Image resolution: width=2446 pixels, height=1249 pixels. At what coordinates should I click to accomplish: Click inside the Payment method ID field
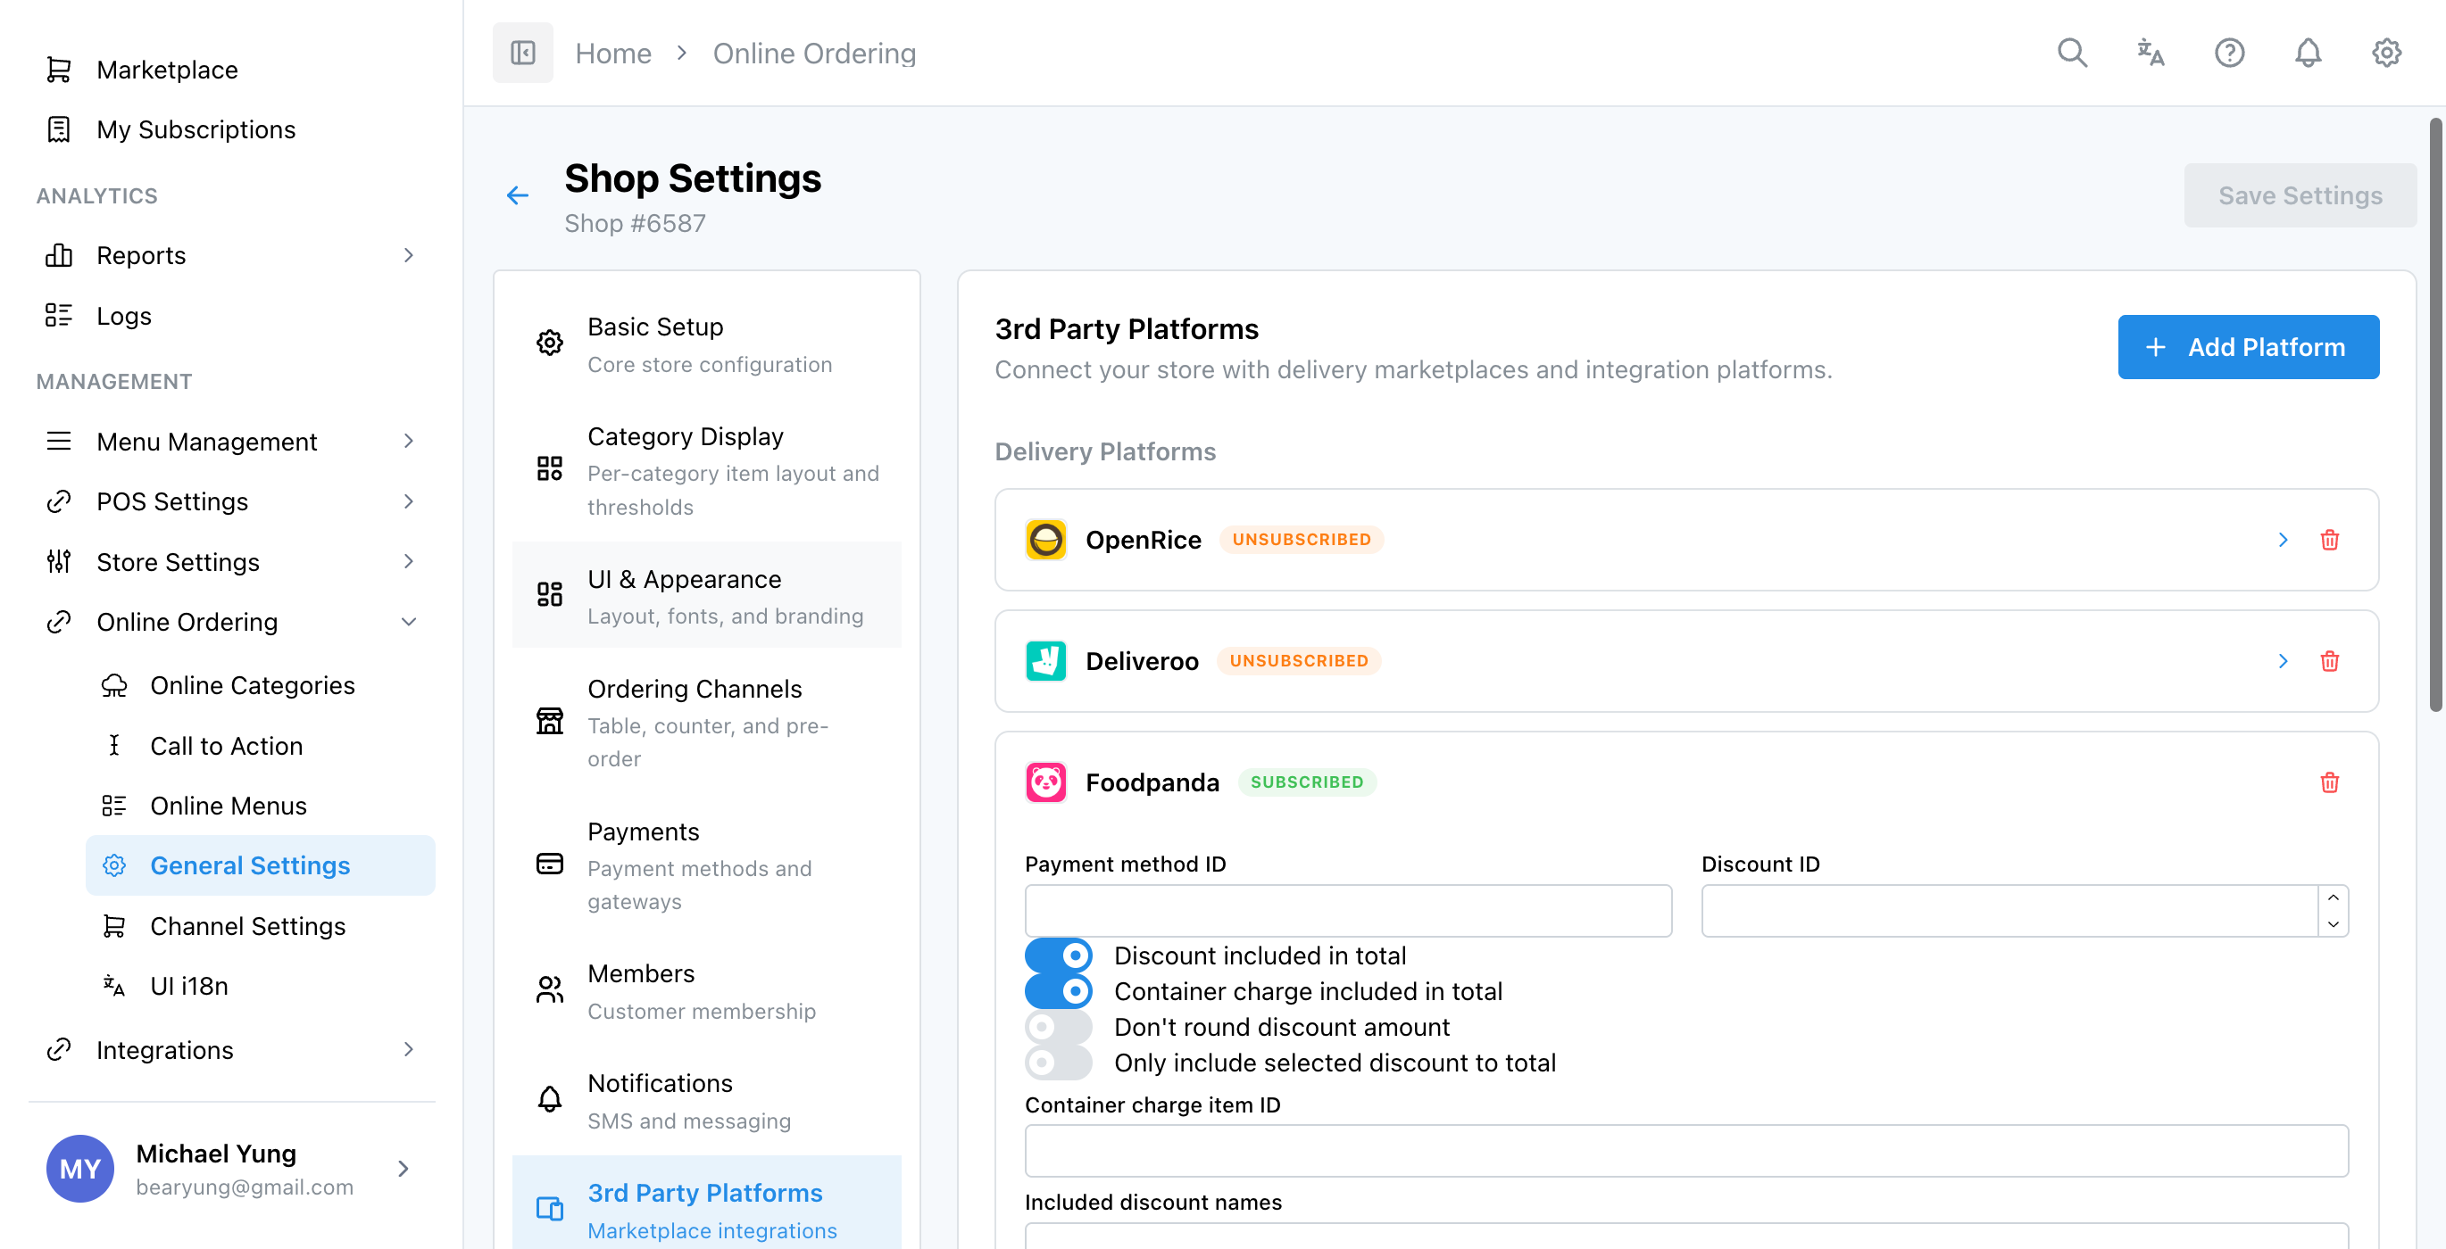1347,910
